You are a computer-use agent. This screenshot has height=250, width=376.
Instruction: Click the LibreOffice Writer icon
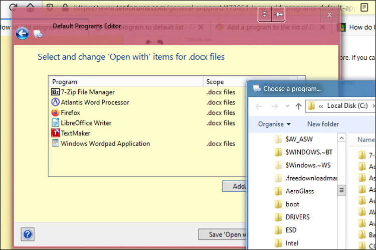[x=55, y=122]
